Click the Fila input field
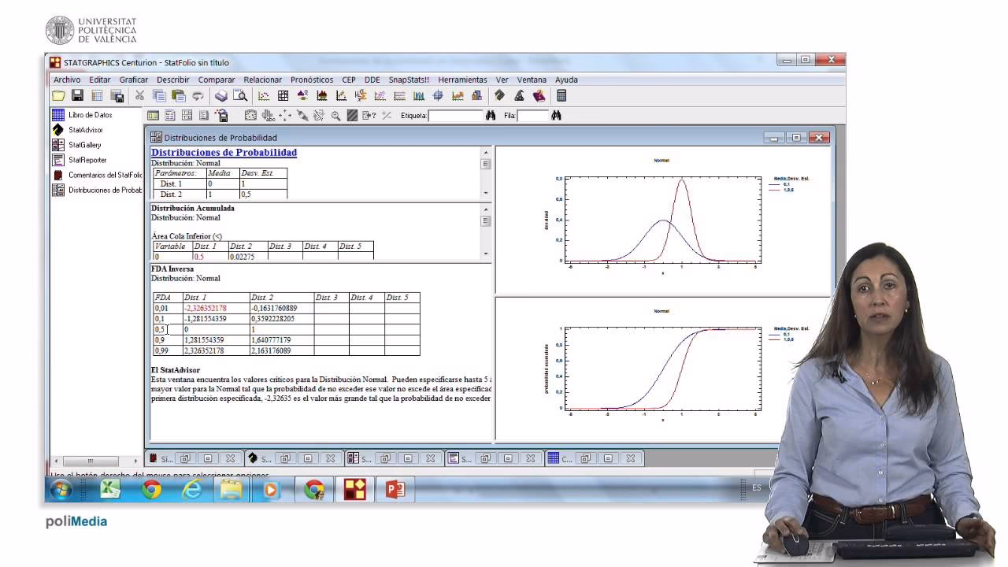 coord(532,116)
